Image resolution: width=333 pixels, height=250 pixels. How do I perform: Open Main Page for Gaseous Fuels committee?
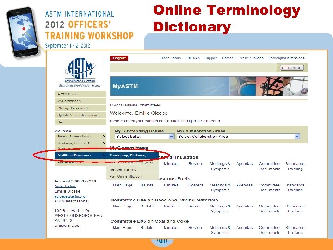pyautogui.click(x=123, y=185)
